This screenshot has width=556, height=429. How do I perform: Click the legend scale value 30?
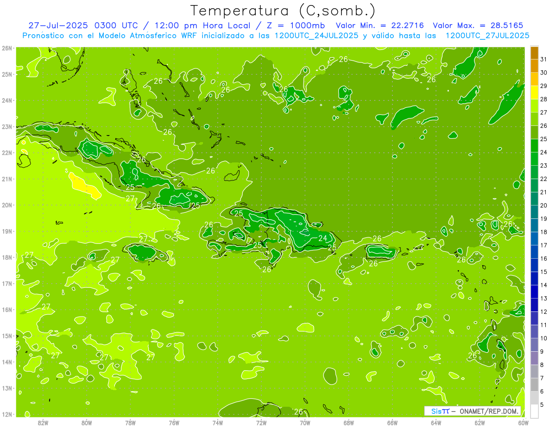coord(544,73)
